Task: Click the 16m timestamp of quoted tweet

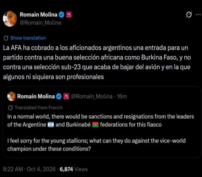Action: point(122,97)
